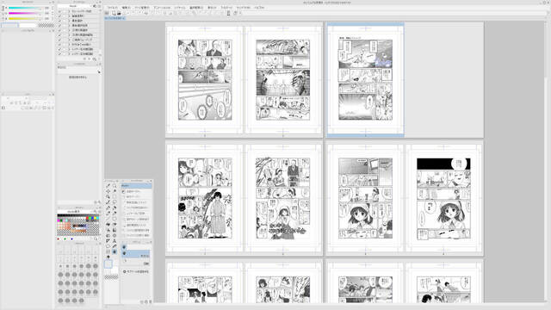The height and width of the screenshot is (310, 551).
Task: Select the small black color dot in tool palette
Action: tap(108, 257)
